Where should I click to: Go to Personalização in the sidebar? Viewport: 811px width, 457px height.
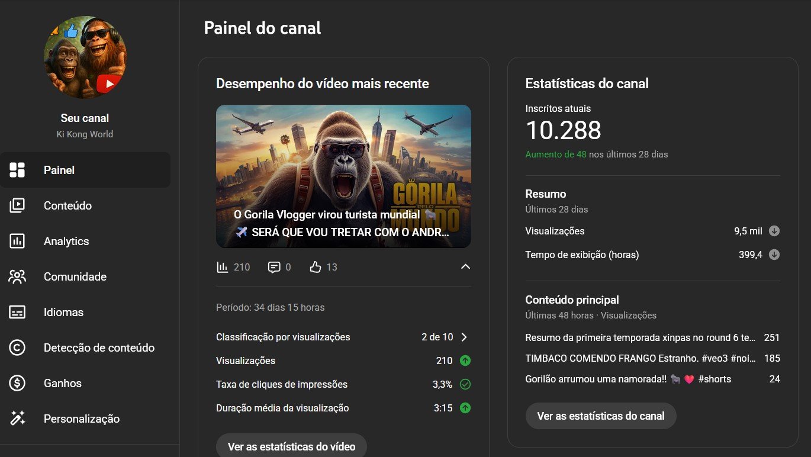coord(85,419)
